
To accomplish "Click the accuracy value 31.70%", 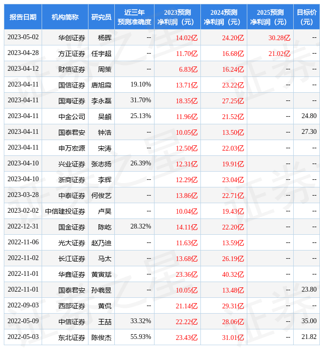I will tap(141, 100).
